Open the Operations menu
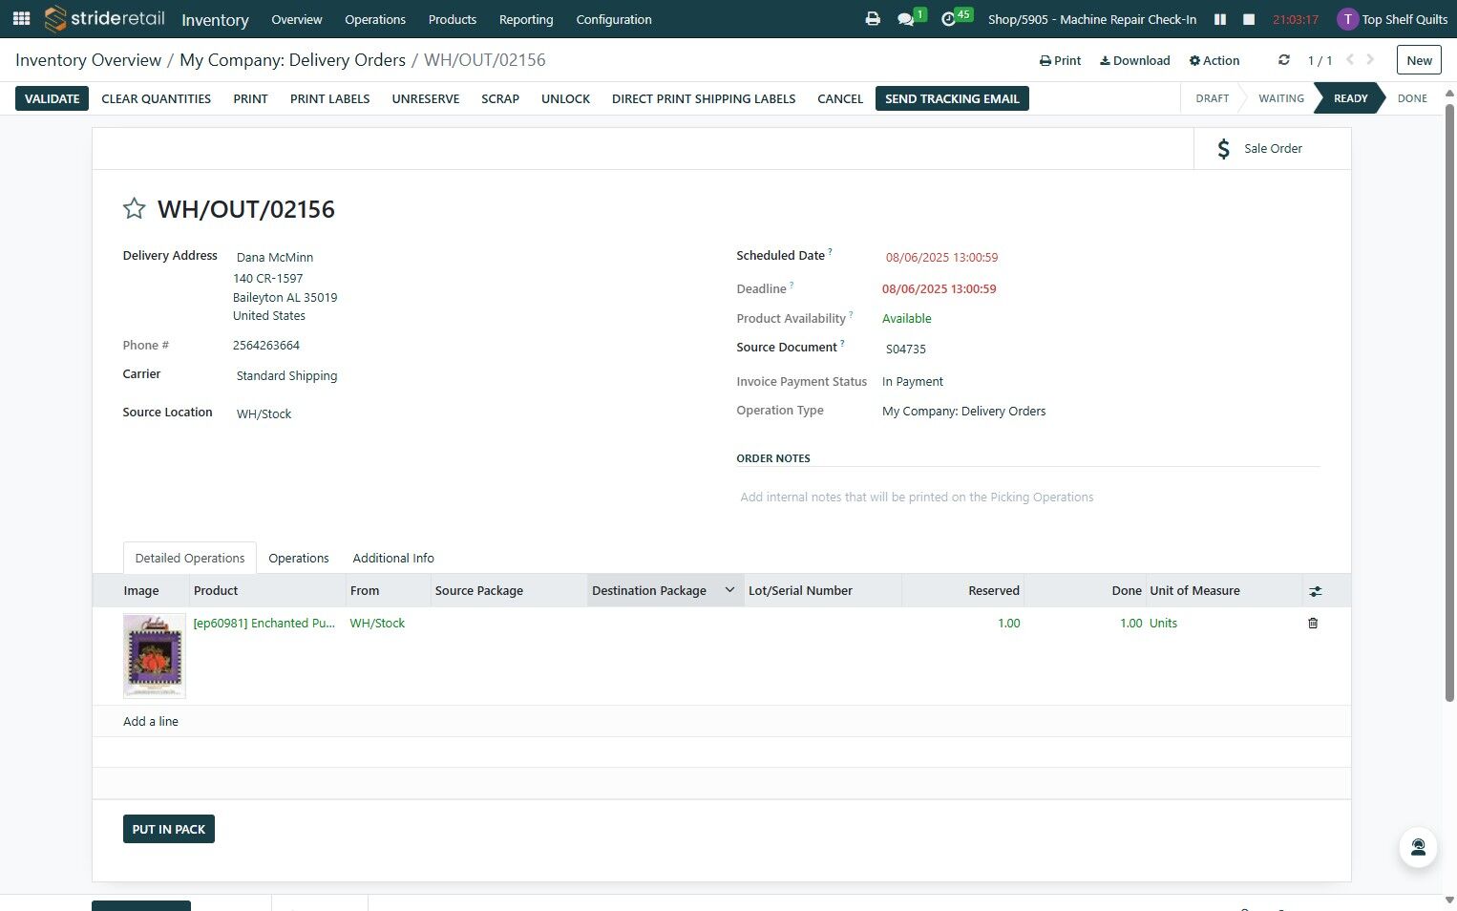The height and width of the screenshot is (911, 1457). pyautogui.click(x=375, y=19)
